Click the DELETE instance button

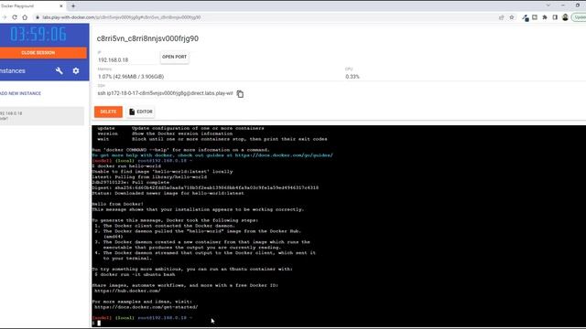(108, 111)
